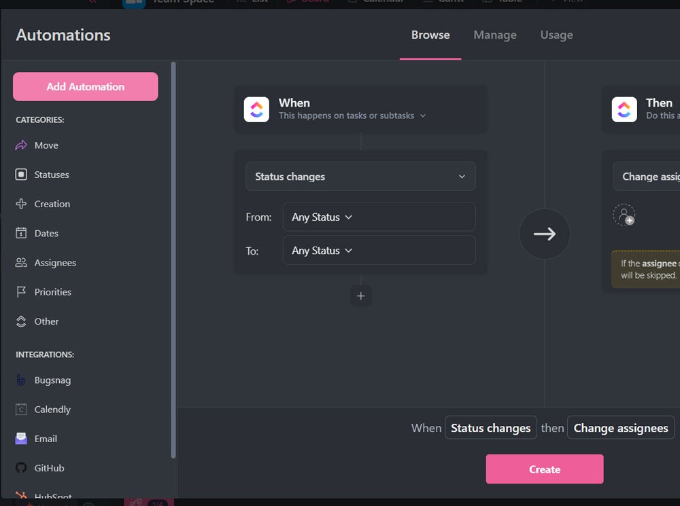Click the Automations heading
The width and height of the screenshot is (680, 506).
pyautogui.click(x=63, y=35)
